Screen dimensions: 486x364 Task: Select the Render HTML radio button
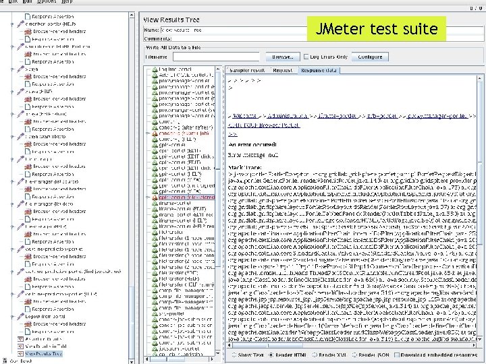[271, 355]
